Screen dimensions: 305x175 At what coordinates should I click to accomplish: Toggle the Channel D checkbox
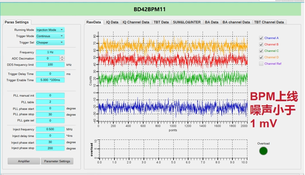coord(261,57)
